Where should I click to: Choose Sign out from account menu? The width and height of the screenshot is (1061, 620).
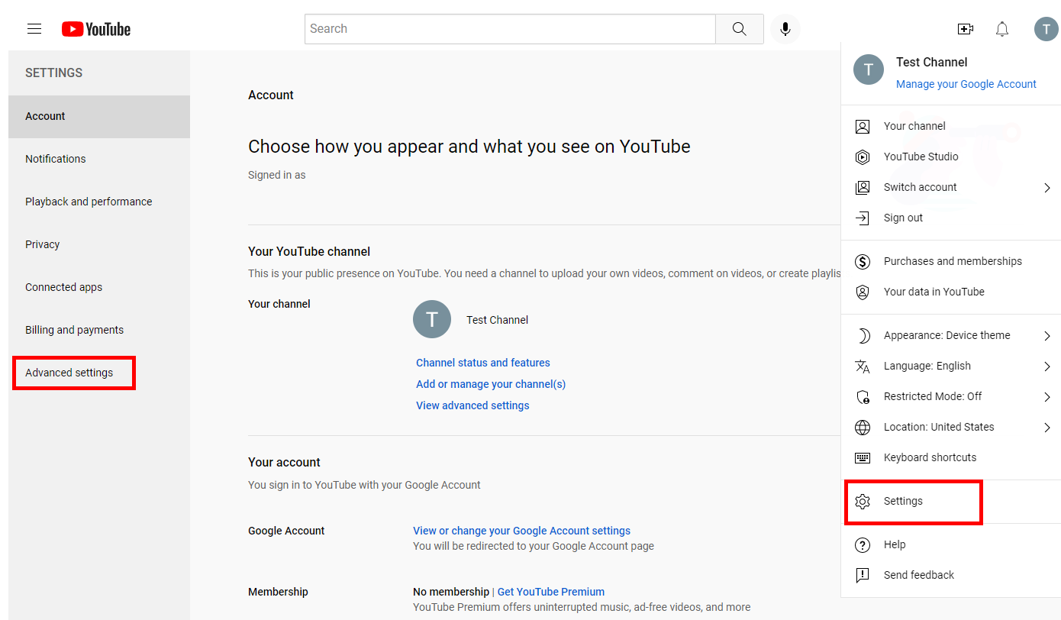pyautogui.click(x=951, y=218)
